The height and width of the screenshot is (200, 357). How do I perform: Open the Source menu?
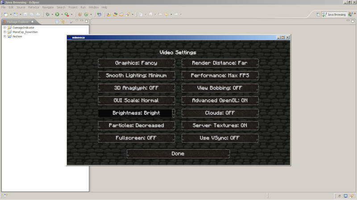pos(21,7)
